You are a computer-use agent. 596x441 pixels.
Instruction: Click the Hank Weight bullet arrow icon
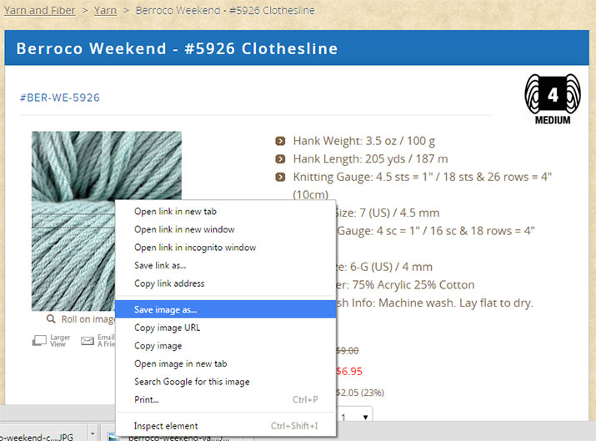[280, 141]
